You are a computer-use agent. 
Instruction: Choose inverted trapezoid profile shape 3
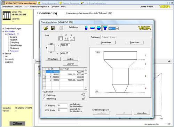click(x=72, y=38)
